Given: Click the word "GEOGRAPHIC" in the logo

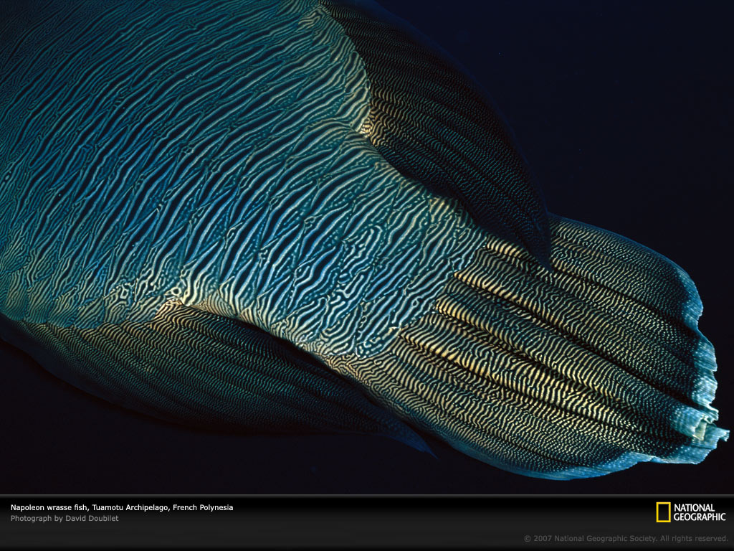Looking at the screenshot, I should [x=699, y=517].
